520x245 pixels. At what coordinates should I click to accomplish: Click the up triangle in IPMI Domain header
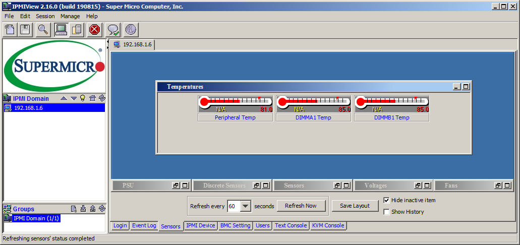click(x=64, y=98)
